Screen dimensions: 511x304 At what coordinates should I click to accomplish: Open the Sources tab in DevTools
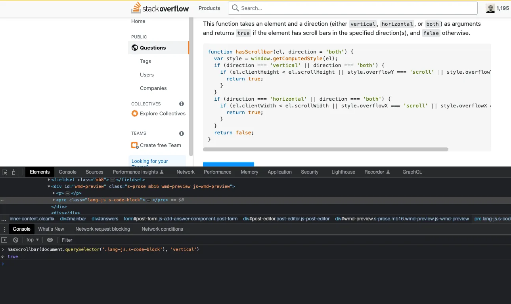tap(94, 172)
